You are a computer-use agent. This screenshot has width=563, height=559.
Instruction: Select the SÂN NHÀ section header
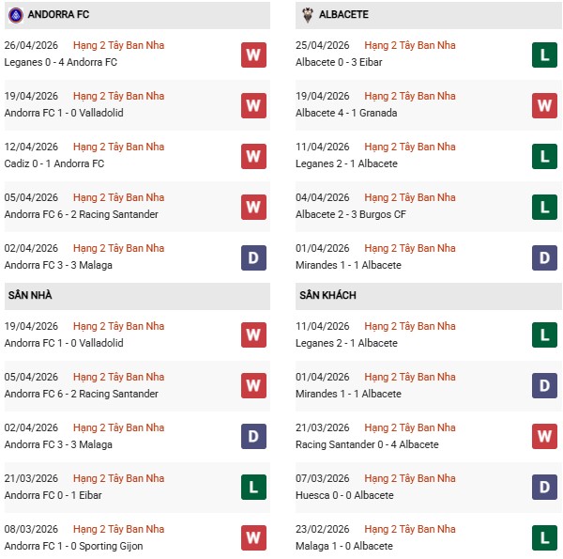(30, 295)
